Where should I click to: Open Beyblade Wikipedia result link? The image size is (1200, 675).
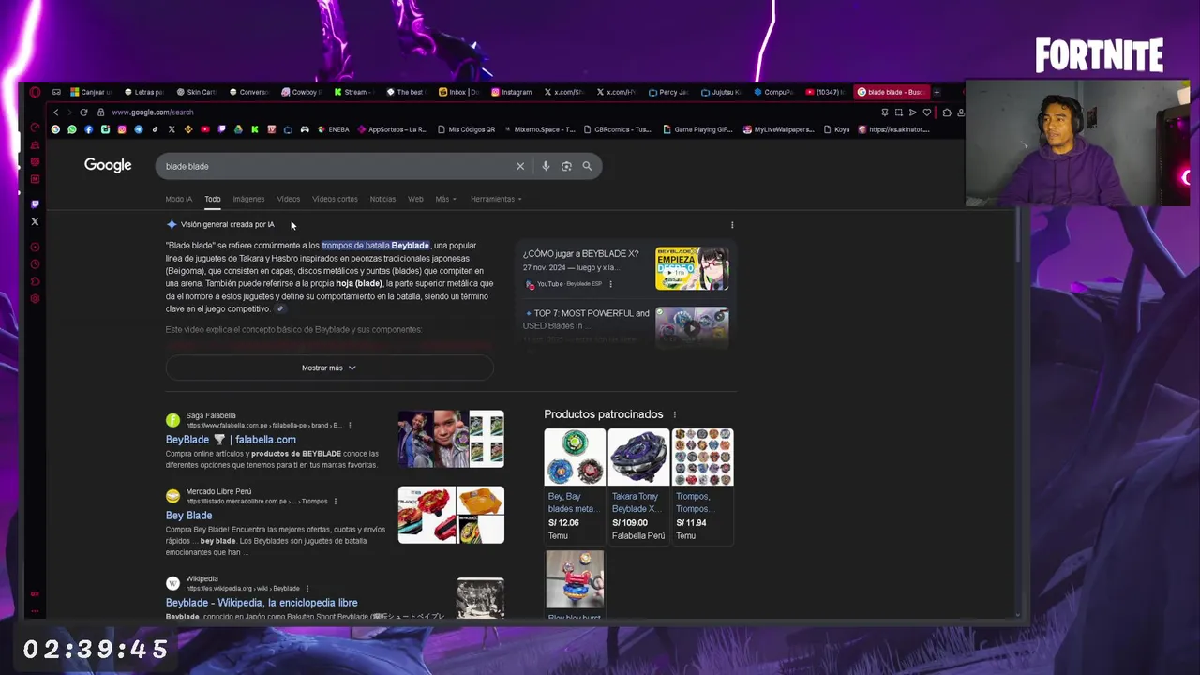(262, 603)
